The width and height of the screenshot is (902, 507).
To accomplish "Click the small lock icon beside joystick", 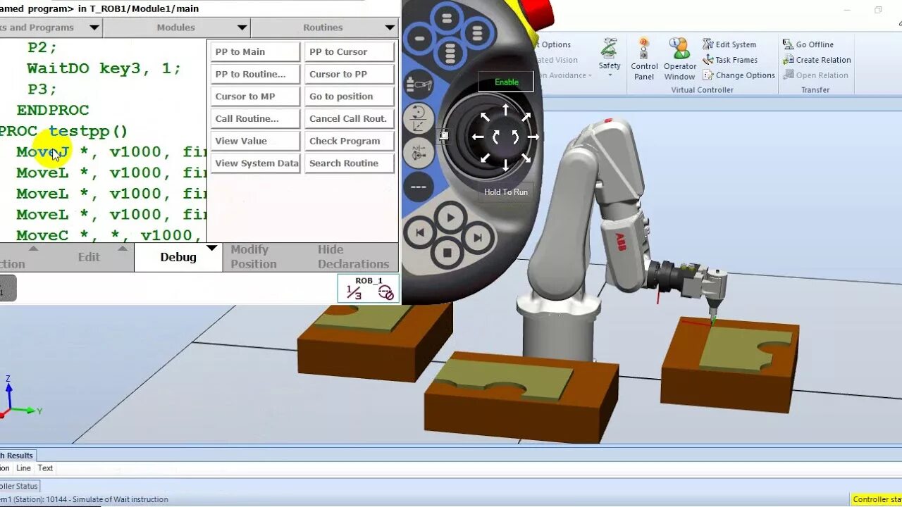I will pos(443,135).
